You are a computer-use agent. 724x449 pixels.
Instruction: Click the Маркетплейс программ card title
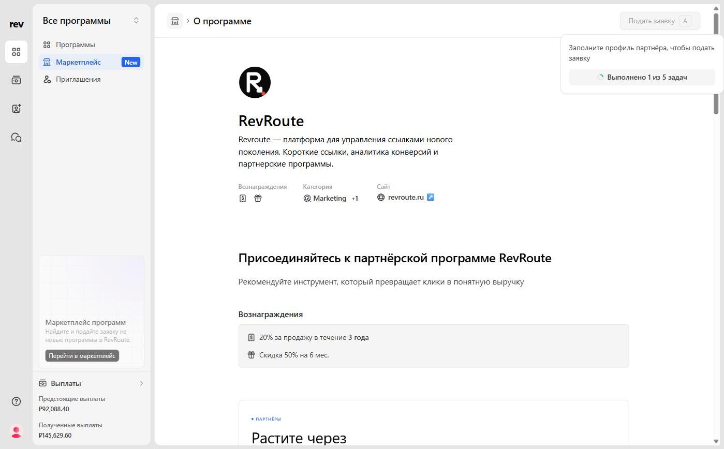[85, 322]
